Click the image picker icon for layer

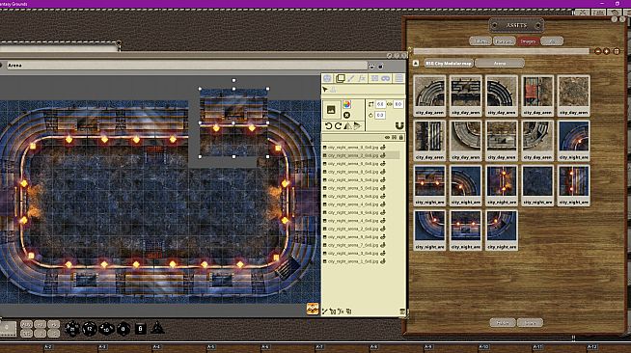point(331,109)
